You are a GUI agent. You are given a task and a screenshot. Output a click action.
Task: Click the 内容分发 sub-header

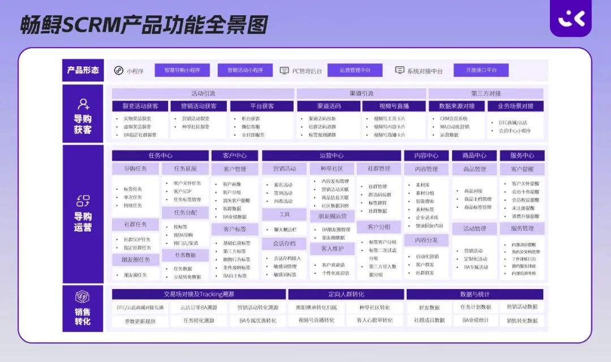pyautogui.click(x=427, y=240)
